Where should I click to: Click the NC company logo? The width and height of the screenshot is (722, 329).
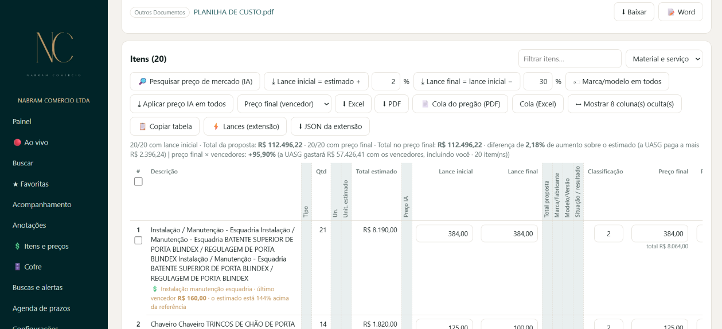pyautogui.click(x=54, y=53)
